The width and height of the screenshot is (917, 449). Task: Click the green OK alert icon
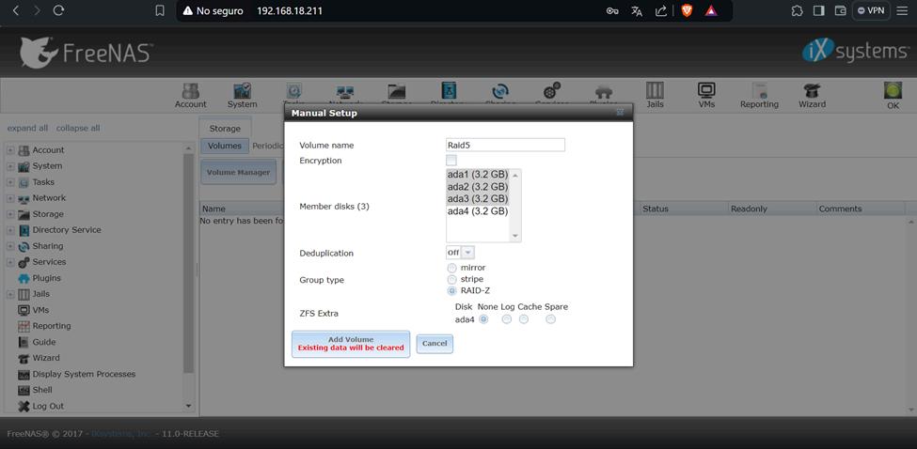(893, 95)
